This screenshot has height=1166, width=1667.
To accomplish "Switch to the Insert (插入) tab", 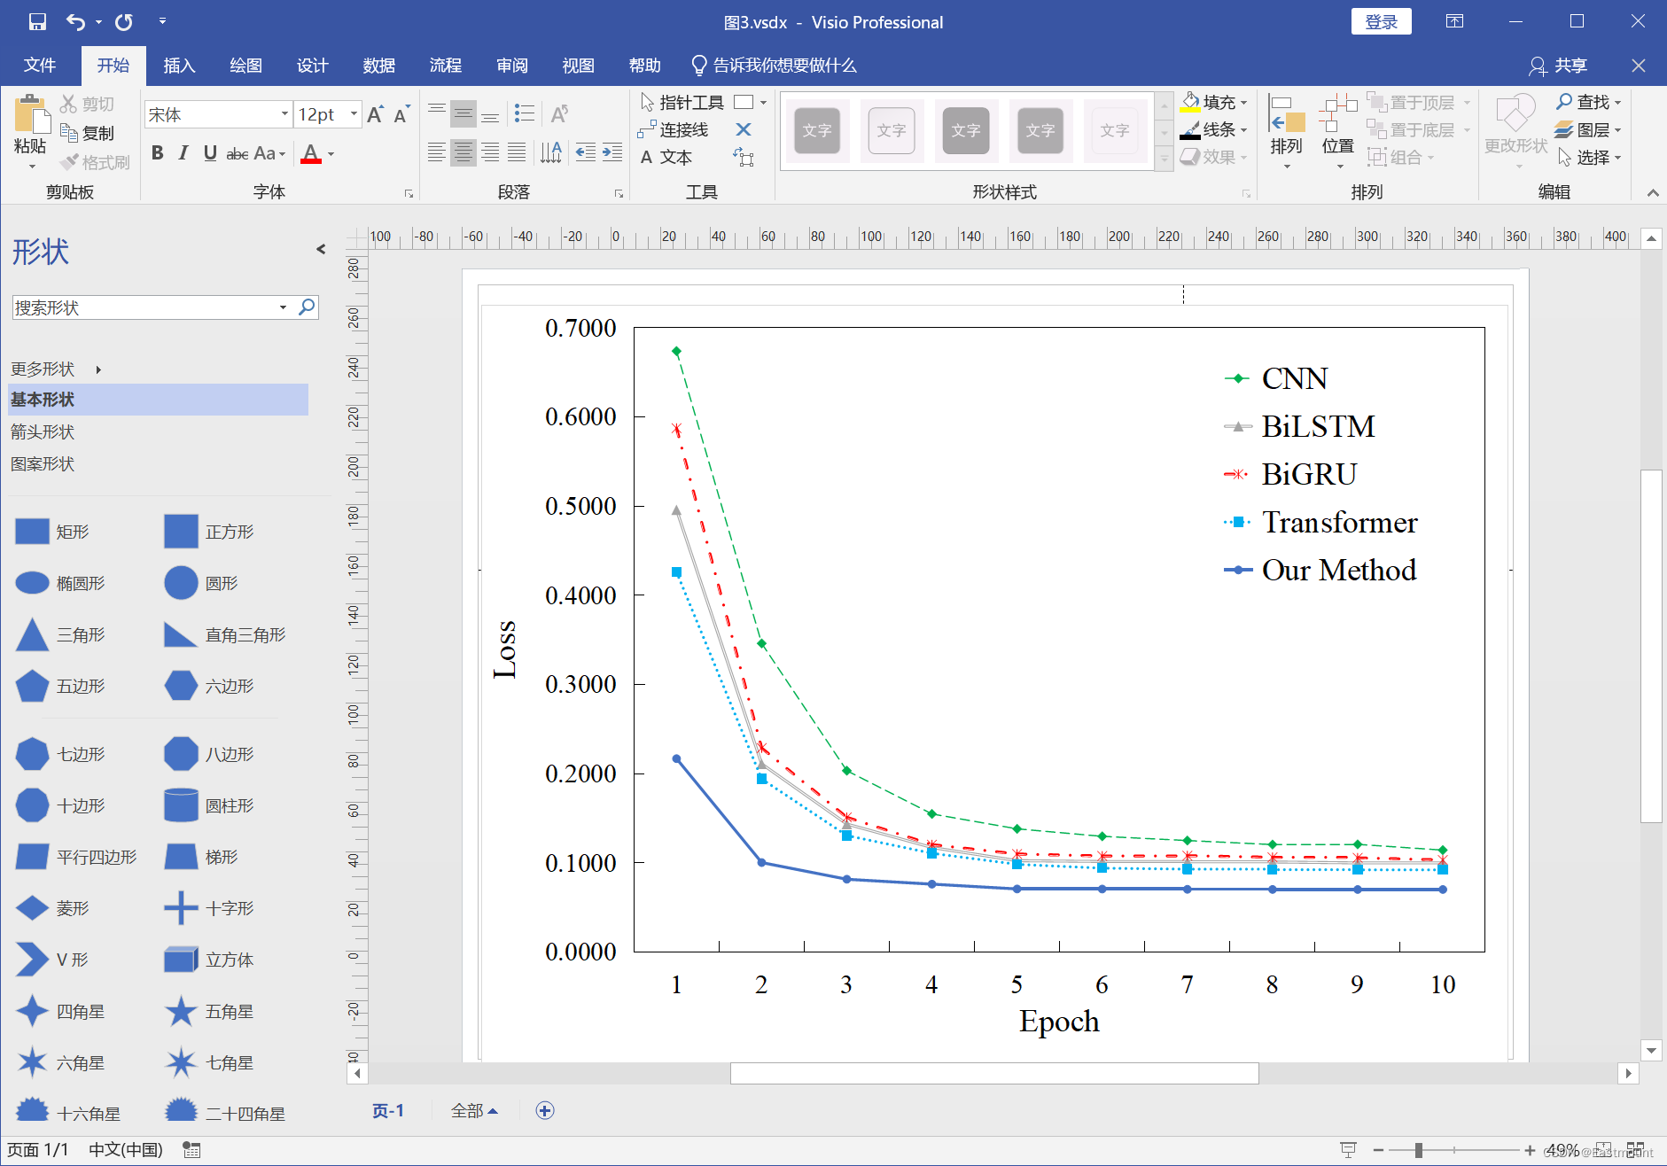I will point(179,66).
